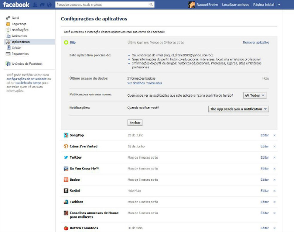Remove Cities I've Visited with X
294x232 pixels.
pyautogui.click(x=274, y=146)
